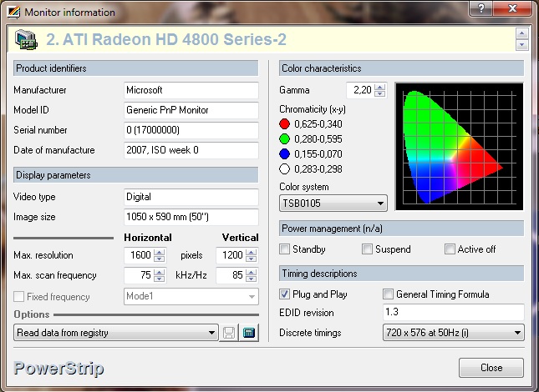
Task: Uncheck the Plug and Play checkbox
Action: click(x=285, y=294)
